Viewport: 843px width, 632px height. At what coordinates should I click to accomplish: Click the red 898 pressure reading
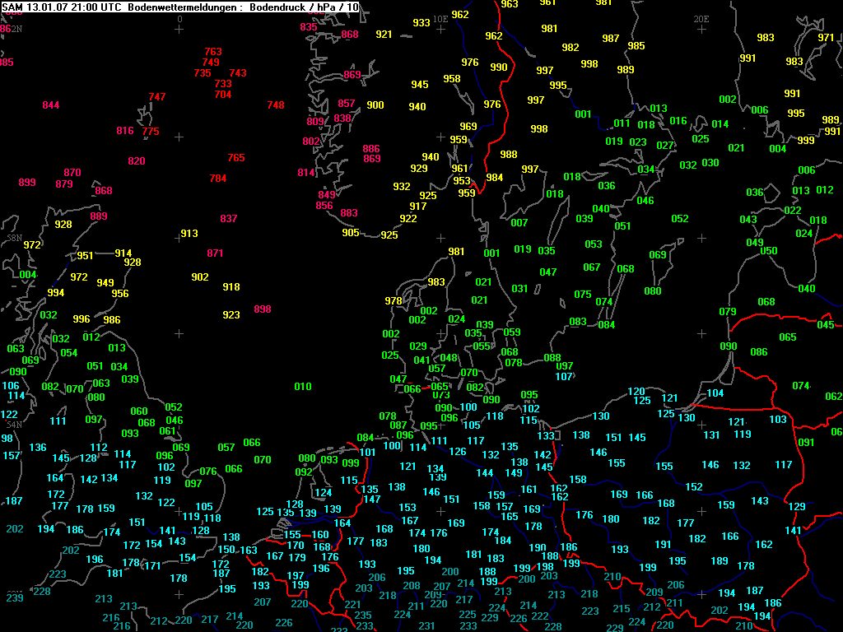pyautogui.click(x=263, y=309)
